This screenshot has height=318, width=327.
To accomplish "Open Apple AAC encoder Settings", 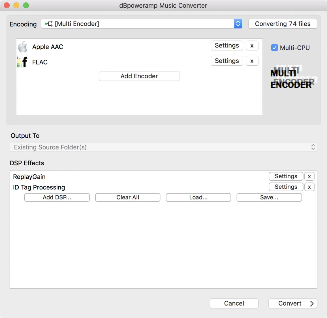I will [x=227, y=46].
